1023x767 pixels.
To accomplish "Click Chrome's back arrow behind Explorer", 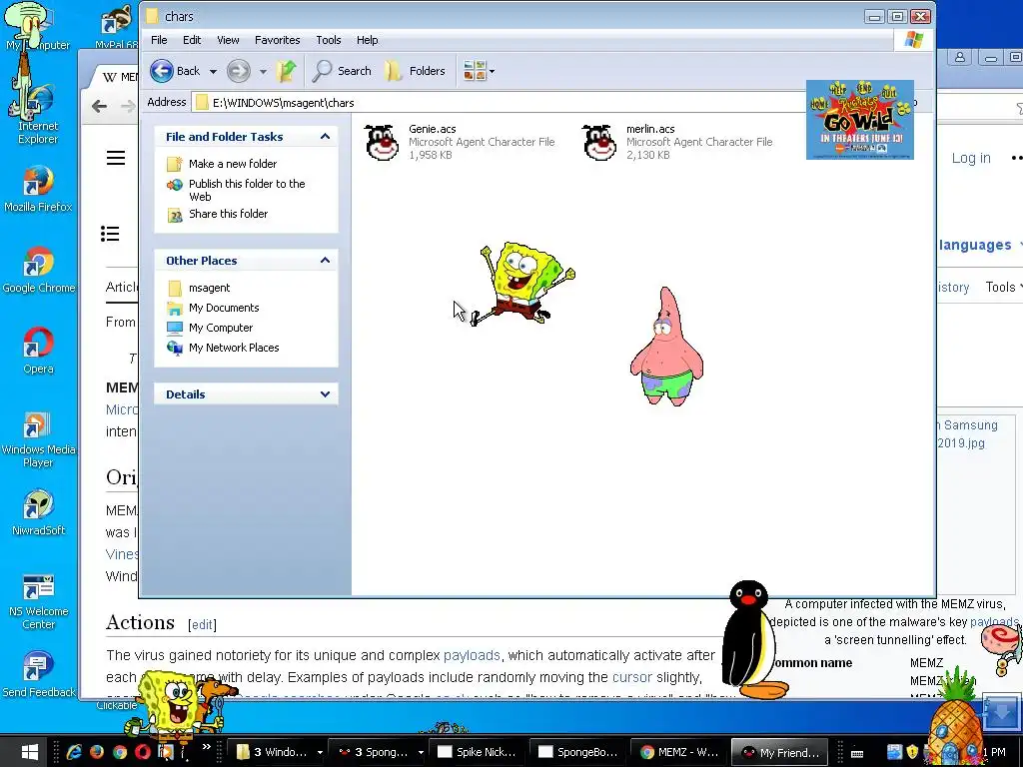I will point(99,106).
